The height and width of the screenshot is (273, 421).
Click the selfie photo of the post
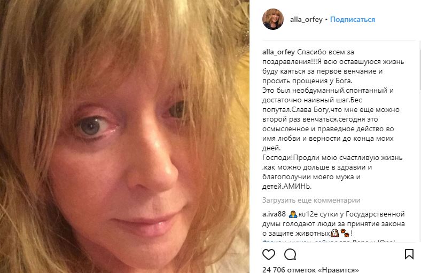click(x=124, y=136)
